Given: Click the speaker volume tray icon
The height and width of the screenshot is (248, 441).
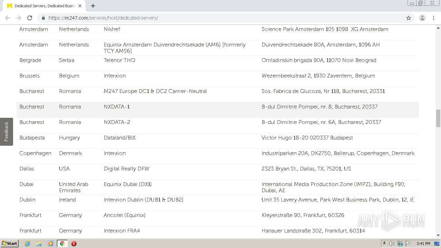Looking at the screenshot, I should 392,244.
